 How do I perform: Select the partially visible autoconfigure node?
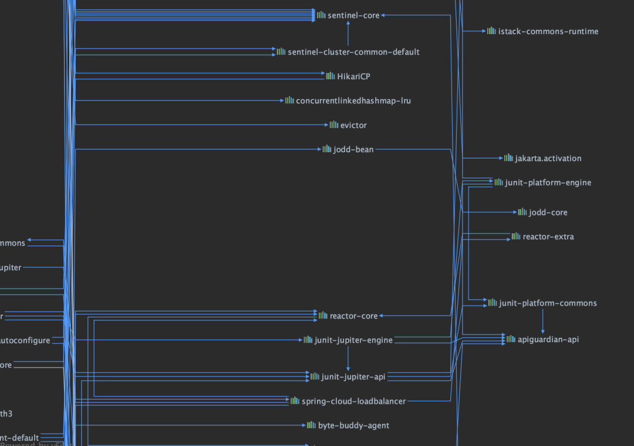(25, 340)
